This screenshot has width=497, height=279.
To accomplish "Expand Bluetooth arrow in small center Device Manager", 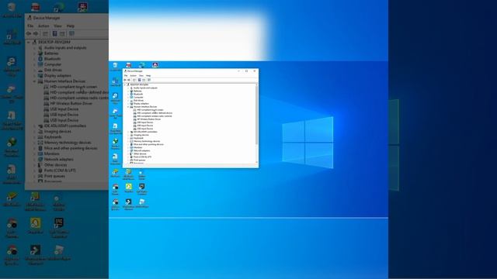I will (x=128, y=94).
